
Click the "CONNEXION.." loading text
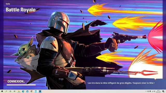[16, 81]
